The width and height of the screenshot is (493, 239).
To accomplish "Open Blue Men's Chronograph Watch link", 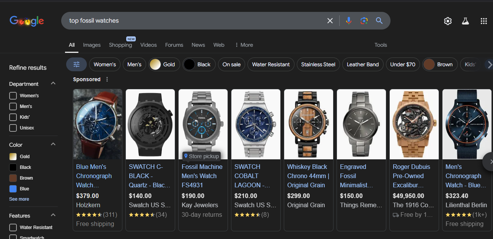I will [x=94, y=176].
